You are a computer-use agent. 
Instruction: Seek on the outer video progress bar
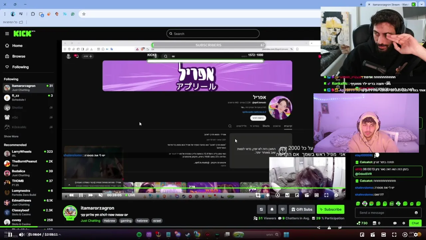[x=213, y=227]
